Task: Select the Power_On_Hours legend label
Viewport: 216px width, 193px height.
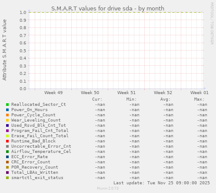Action: point(30,110)
